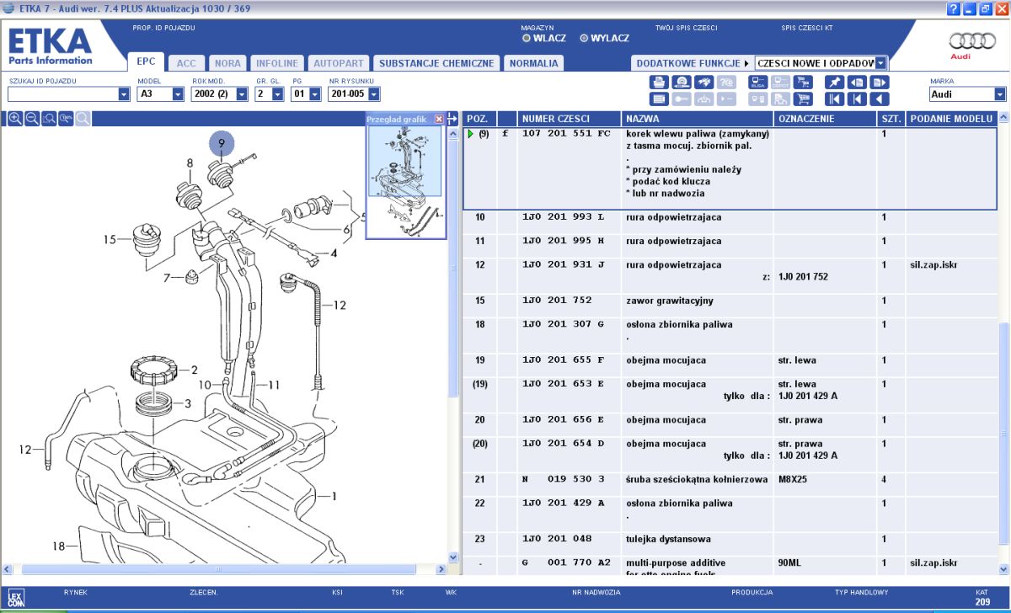This screenshot has height=613, width=1011.
Task: Open the CZESCI NOWE I ODPADOW dropdown
Action: [x=821, y=63]
